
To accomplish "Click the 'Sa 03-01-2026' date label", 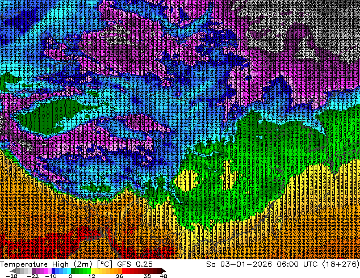I will [x=239, y=264].
